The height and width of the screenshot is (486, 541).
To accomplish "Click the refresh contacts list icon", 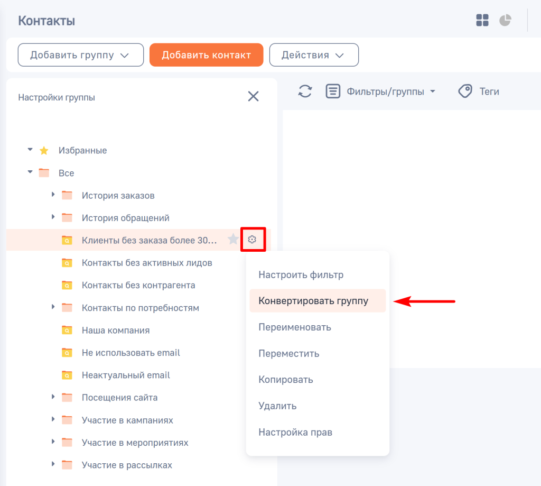I will click(x=305, y=91).
